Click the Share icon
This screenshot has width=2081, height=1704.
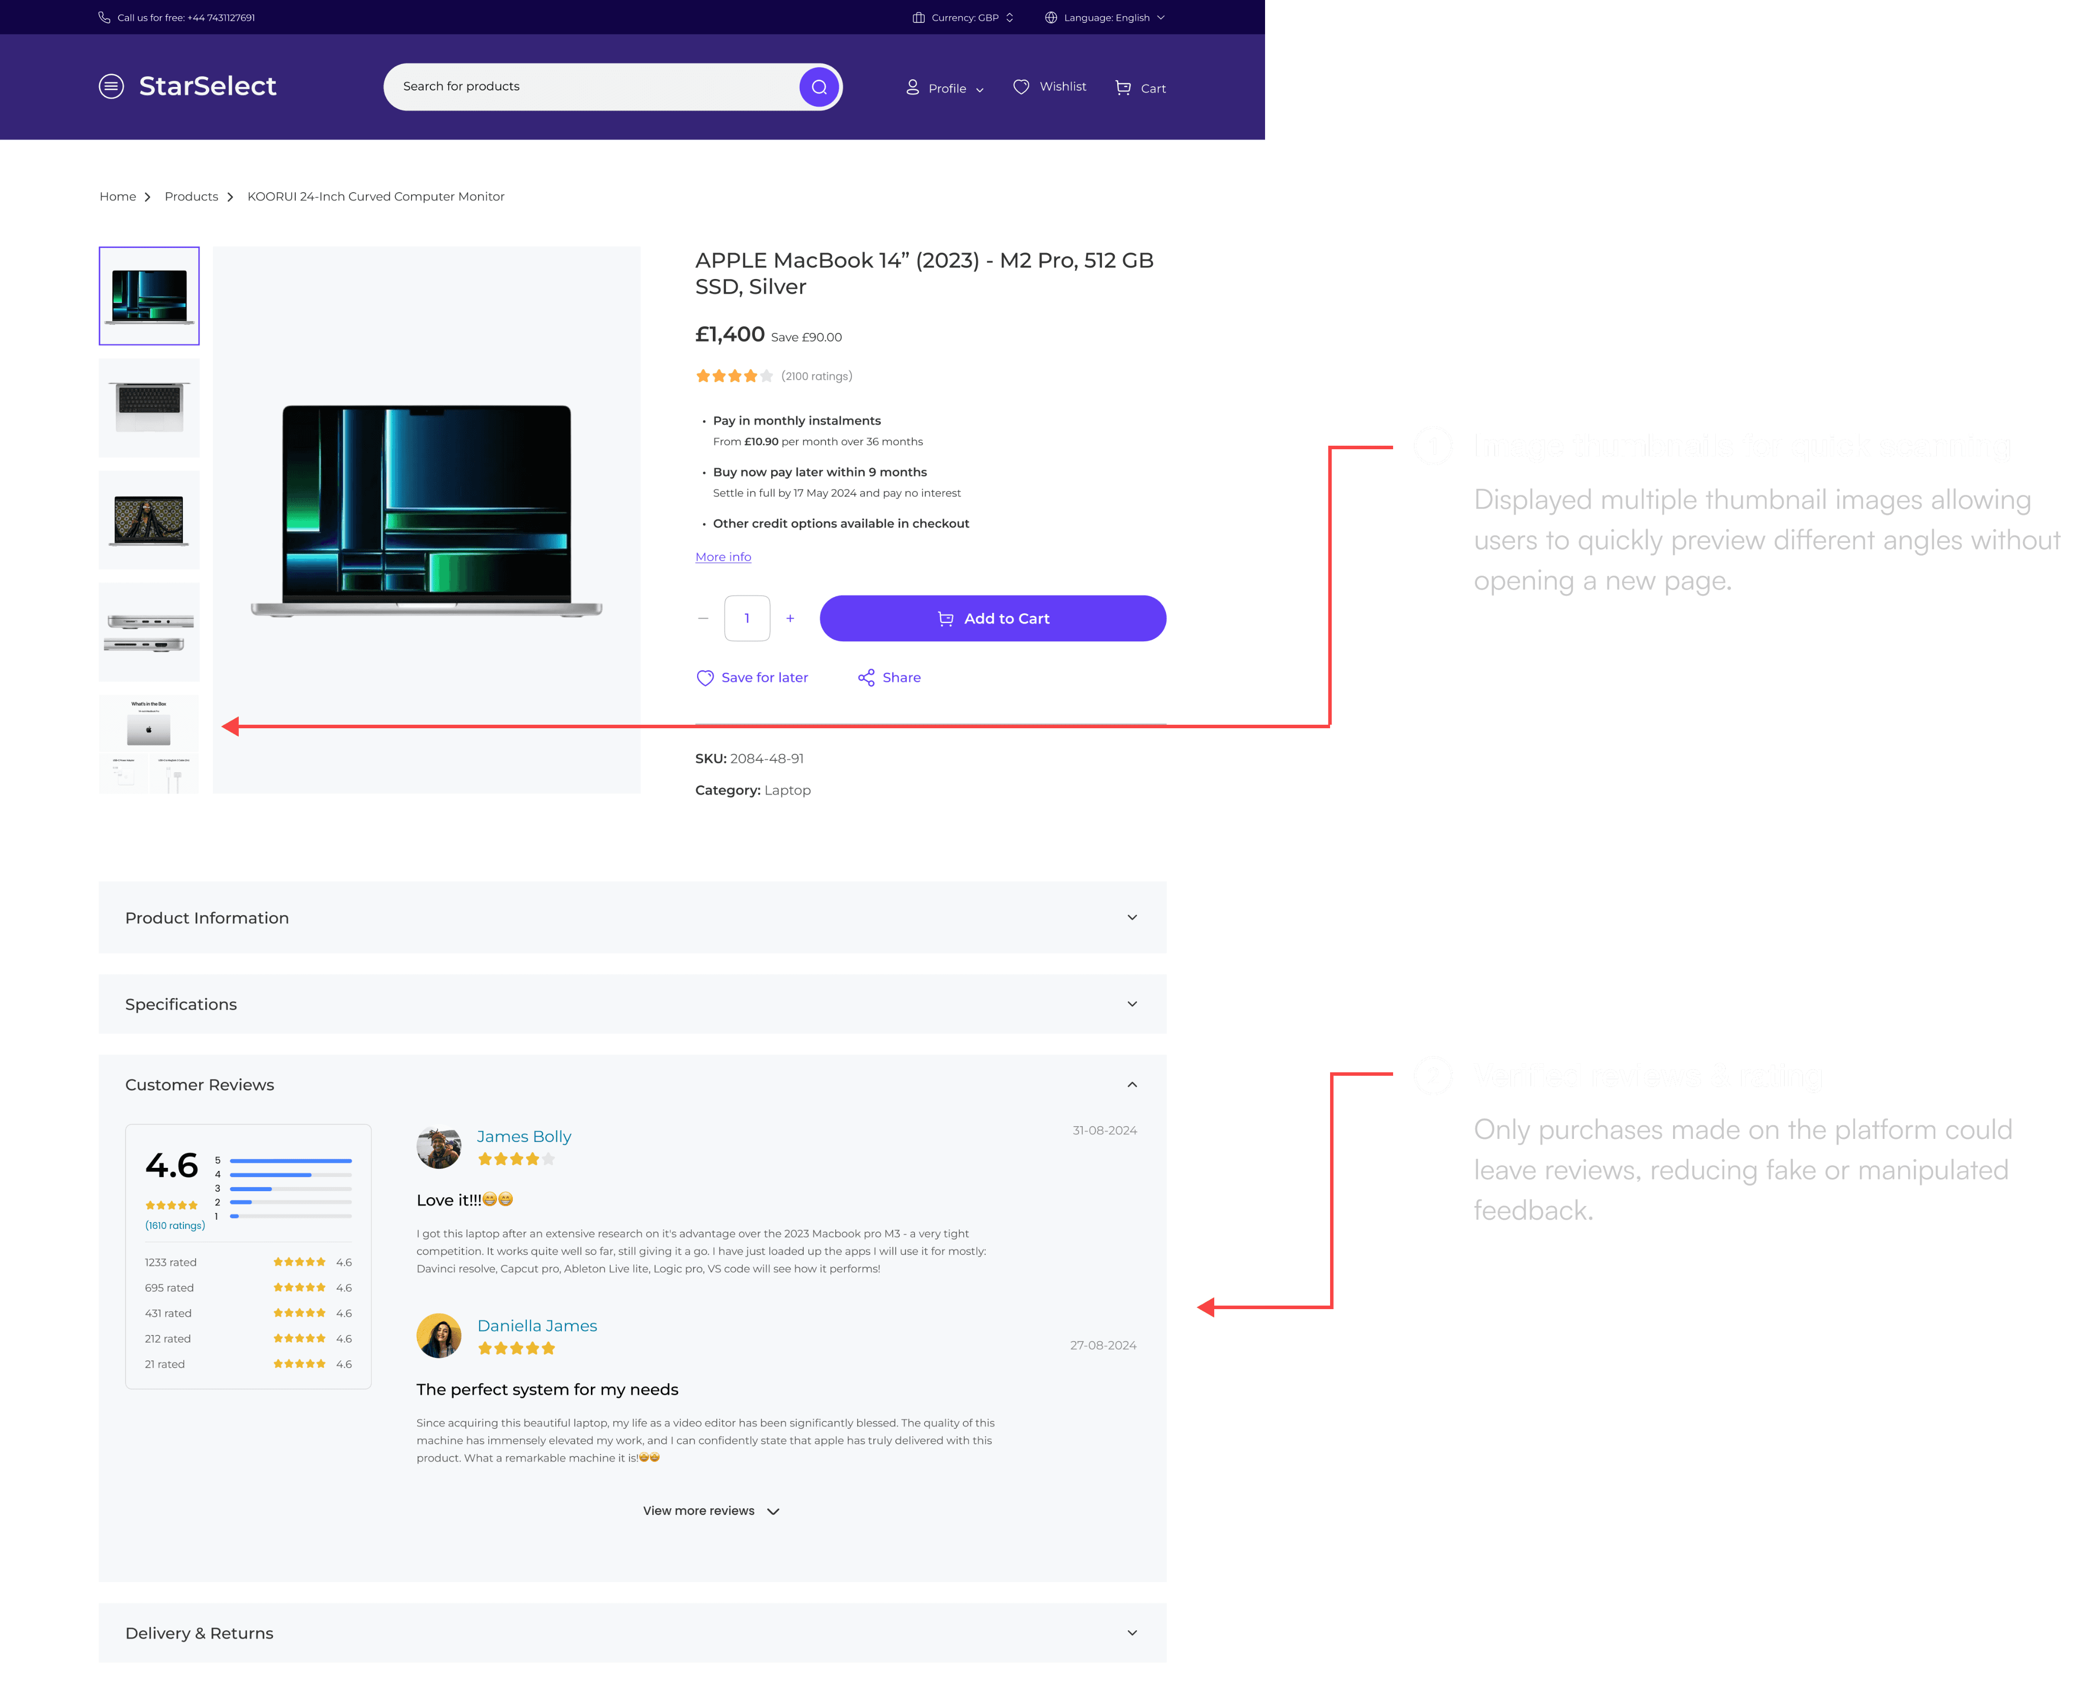pos(865,677)
